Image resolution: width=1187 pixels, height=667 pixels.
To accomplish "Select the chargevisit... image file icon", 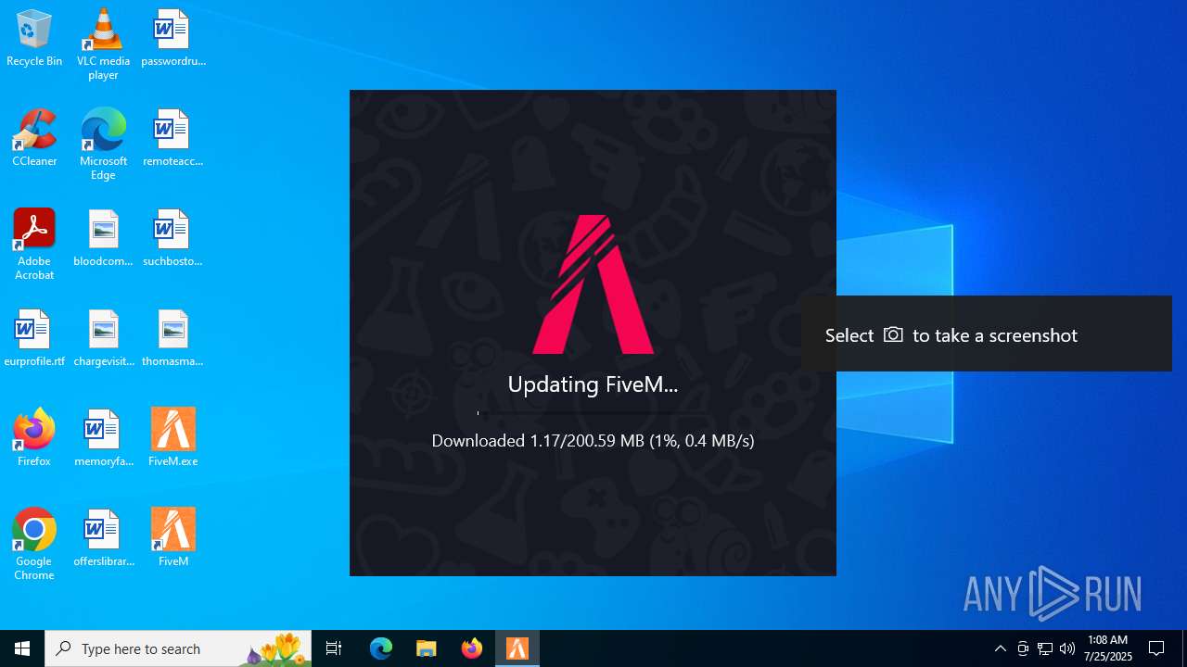I will tap(103, 338).
